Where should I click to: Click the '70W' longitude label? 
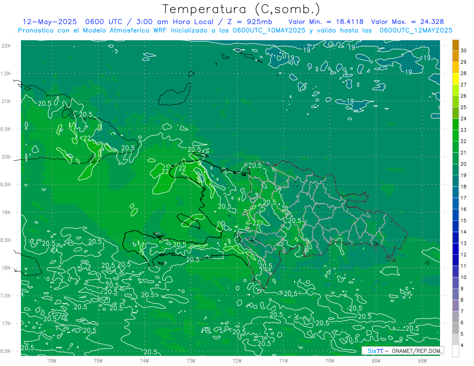(330, 360)
